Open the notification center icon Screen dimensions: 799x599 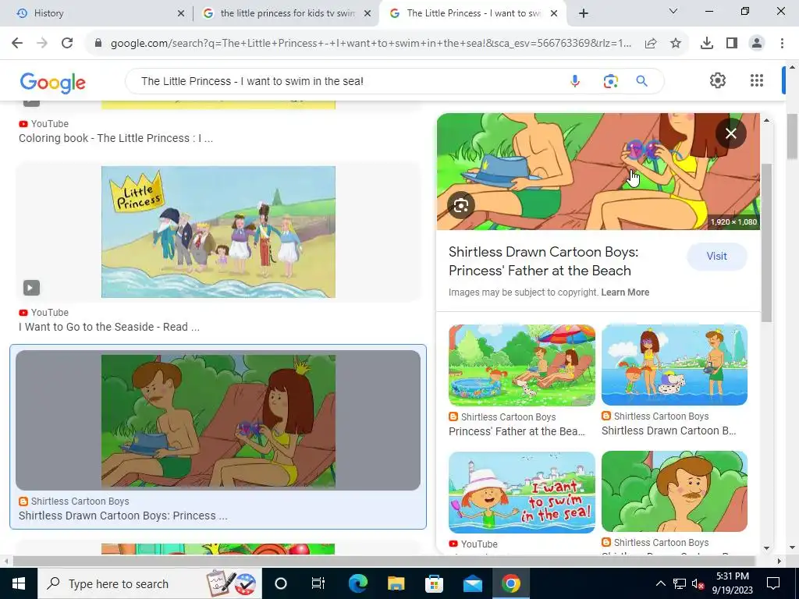point(773,583)
